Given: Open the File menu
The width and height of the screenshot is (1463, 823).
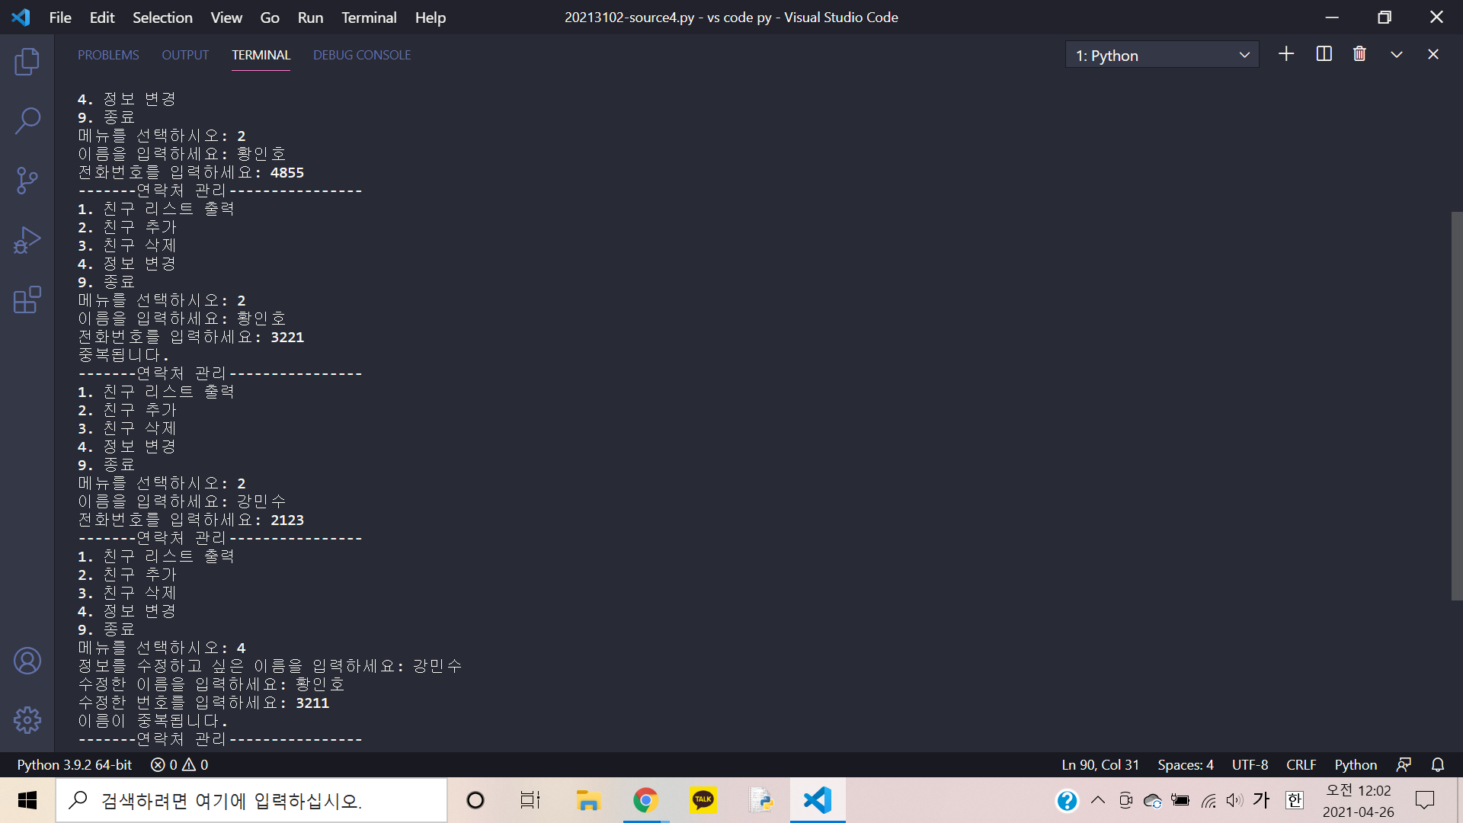Looking at the screenshot, I should 60,17.
